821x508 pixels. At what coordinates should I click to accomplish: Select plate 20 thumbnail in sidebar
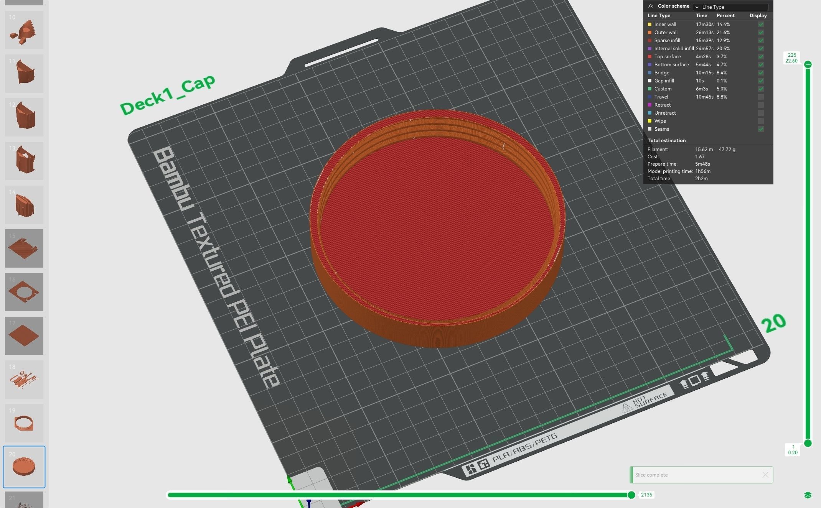tap(24, 467)
